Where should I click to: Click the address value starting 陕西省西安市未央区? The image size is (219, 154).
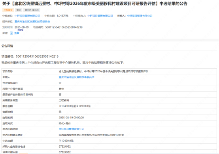click(x=91, y=135)
